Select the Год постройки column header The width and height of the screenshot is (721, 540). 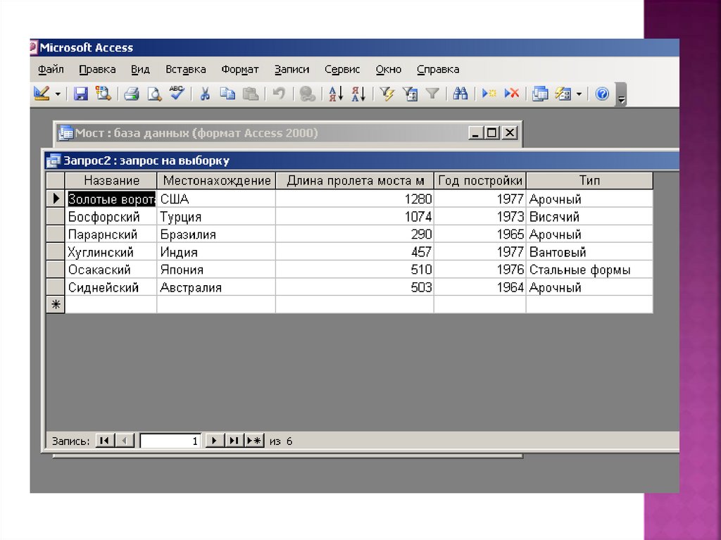pyautogui.click(x=479, y=181)
